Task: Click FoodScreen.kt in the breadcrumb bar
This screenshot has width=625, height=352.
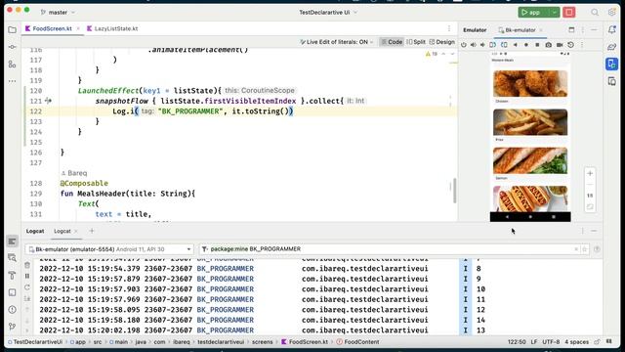Action: (305, 342)
